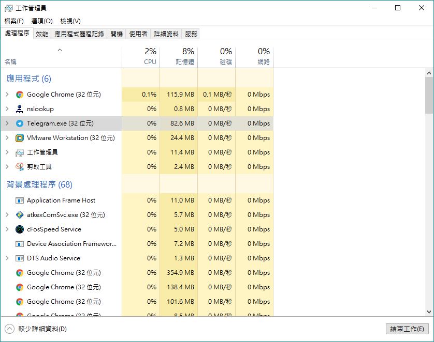Click the 結束工作(E) button
The height and width of the screenshot is (342, 434).
[x=407, y=329]
